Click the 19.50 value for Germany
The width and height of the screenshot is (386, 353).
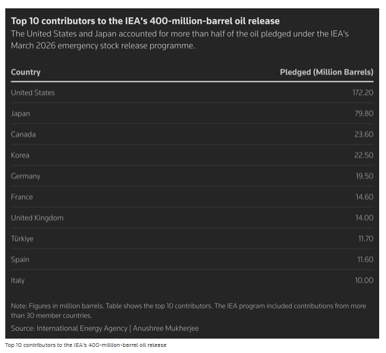365,176
